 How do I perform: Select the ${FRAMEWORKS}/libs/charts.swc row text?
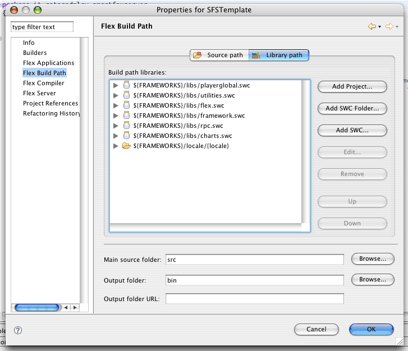pos(182,136)
